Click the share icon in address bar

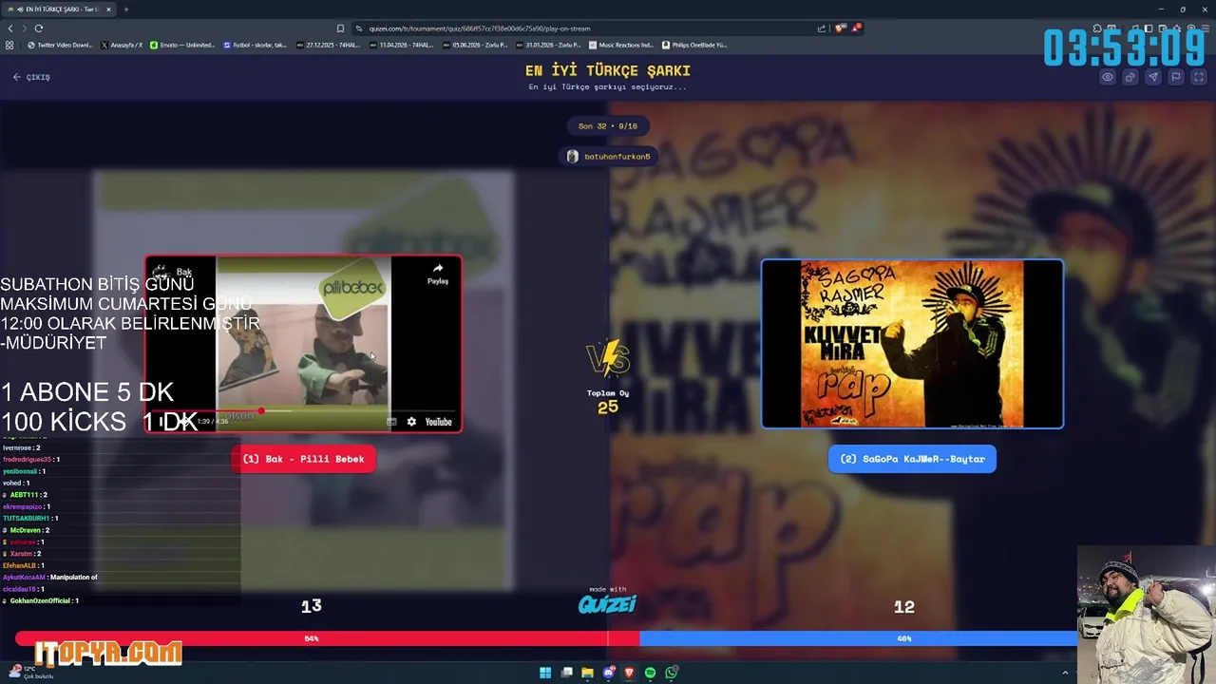tap(822, 28)
